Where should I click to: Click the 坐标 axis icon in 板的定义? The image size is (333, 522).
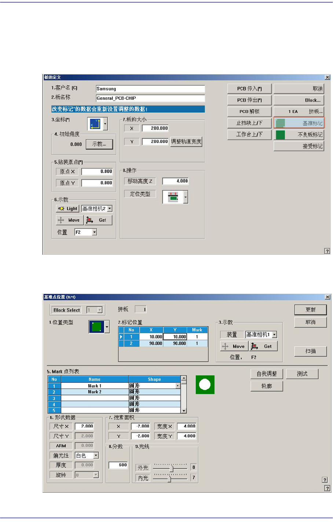tap(95, 124)
